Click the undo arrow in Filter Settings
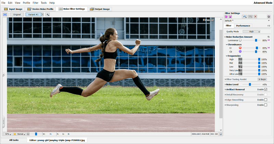Image resolution: width=274 pixels, height=144 pixels. point(245,16)
